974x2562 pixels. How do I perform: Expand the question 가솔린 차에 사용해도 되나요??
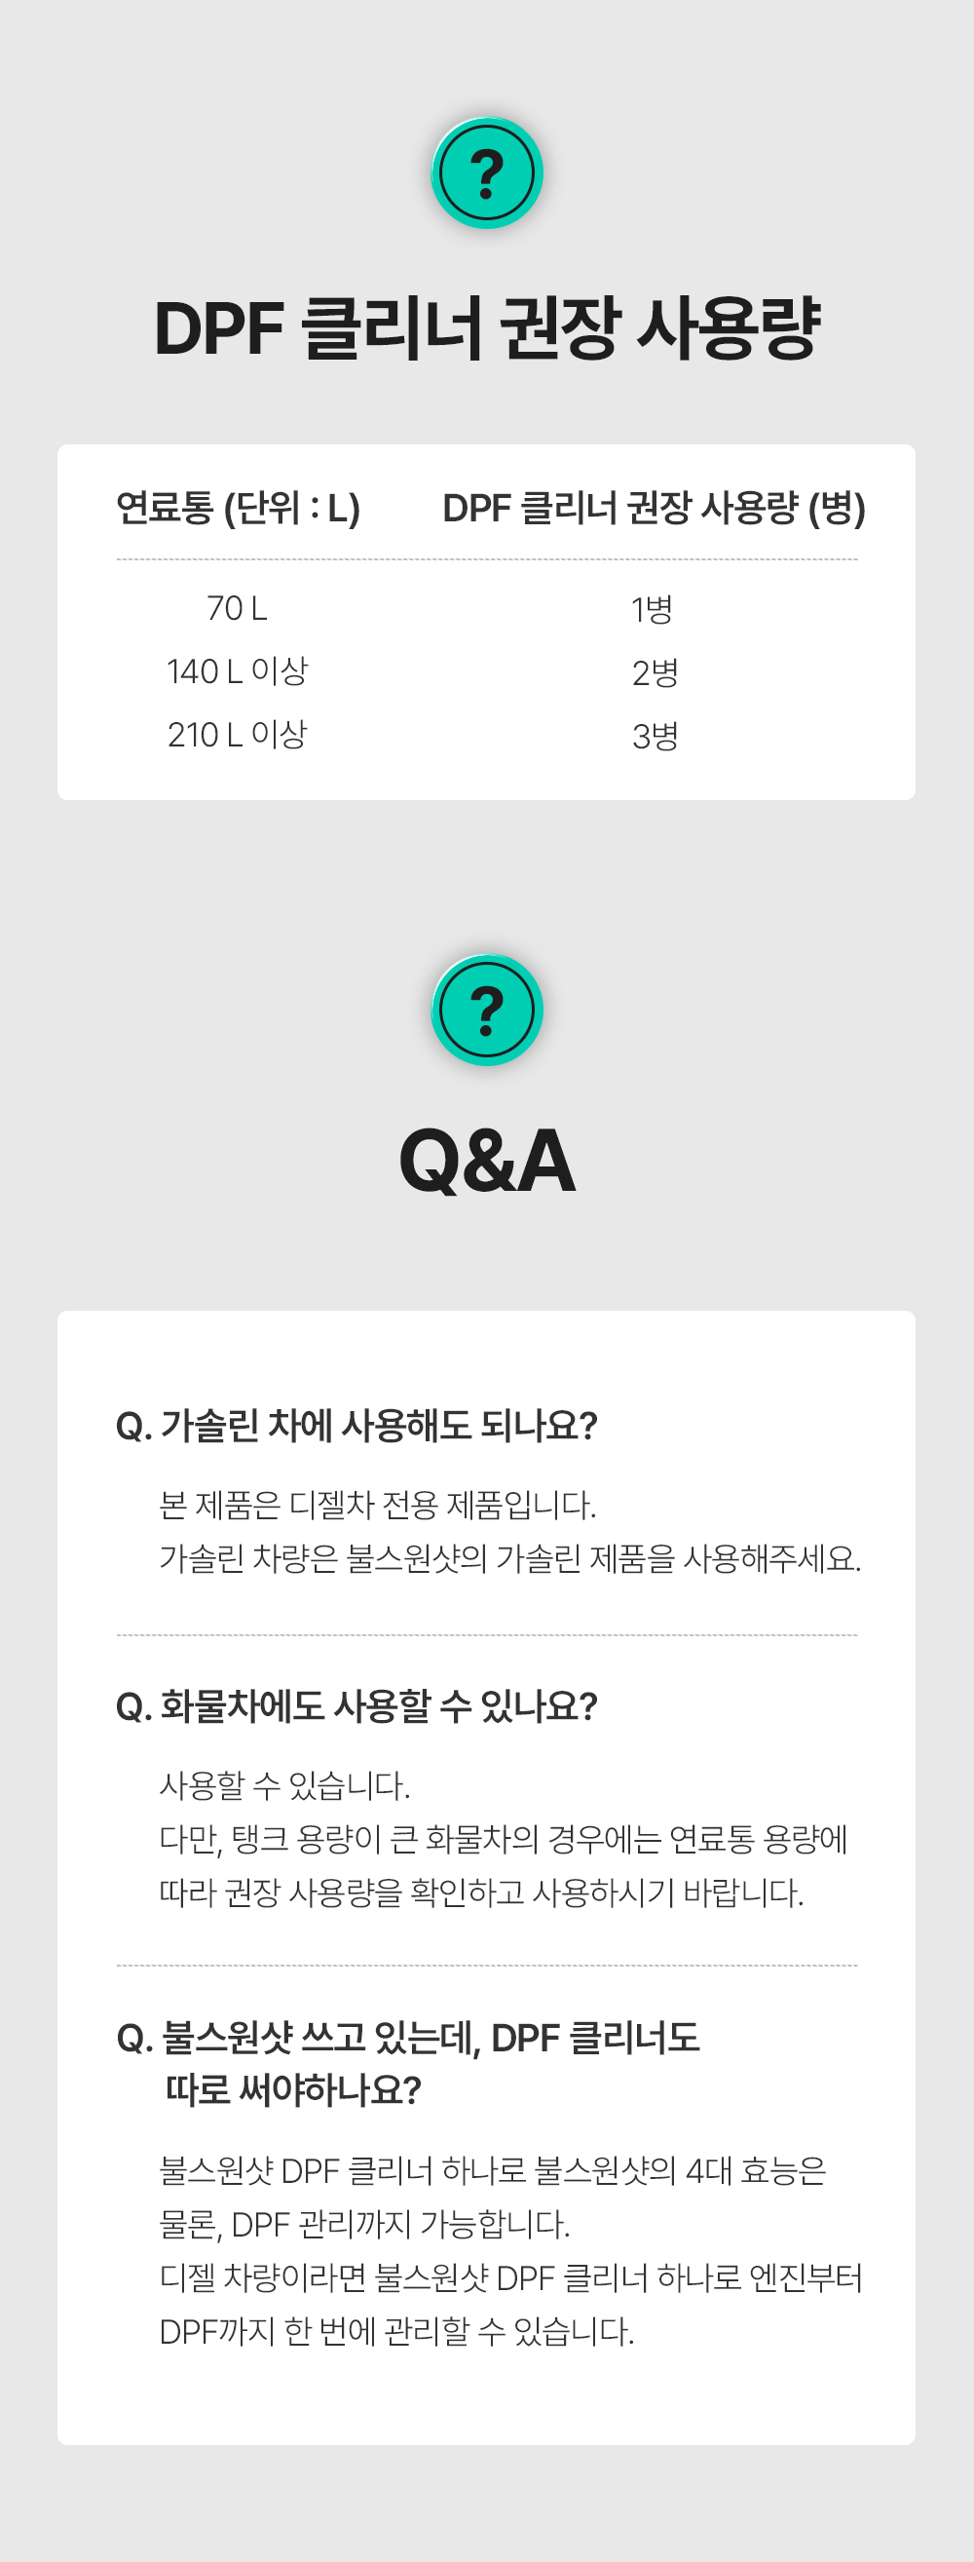(x=356, y=1427)
